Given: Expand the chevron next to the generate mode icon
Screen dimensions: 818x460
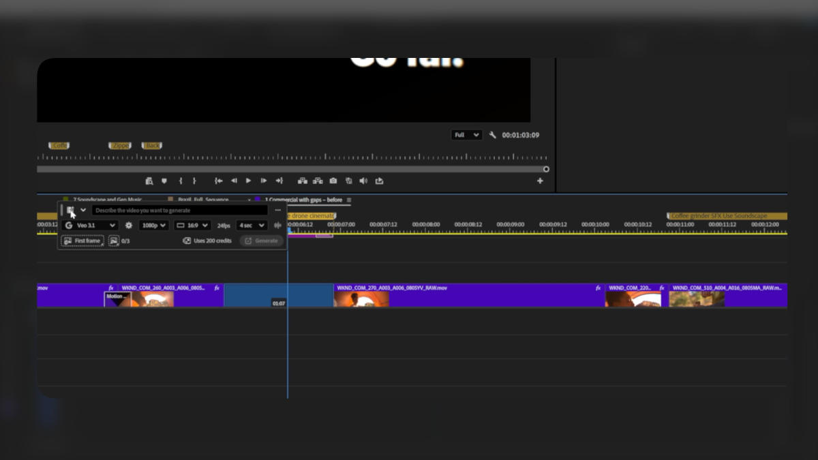Looking at the screenshot, I should (83, 210).
